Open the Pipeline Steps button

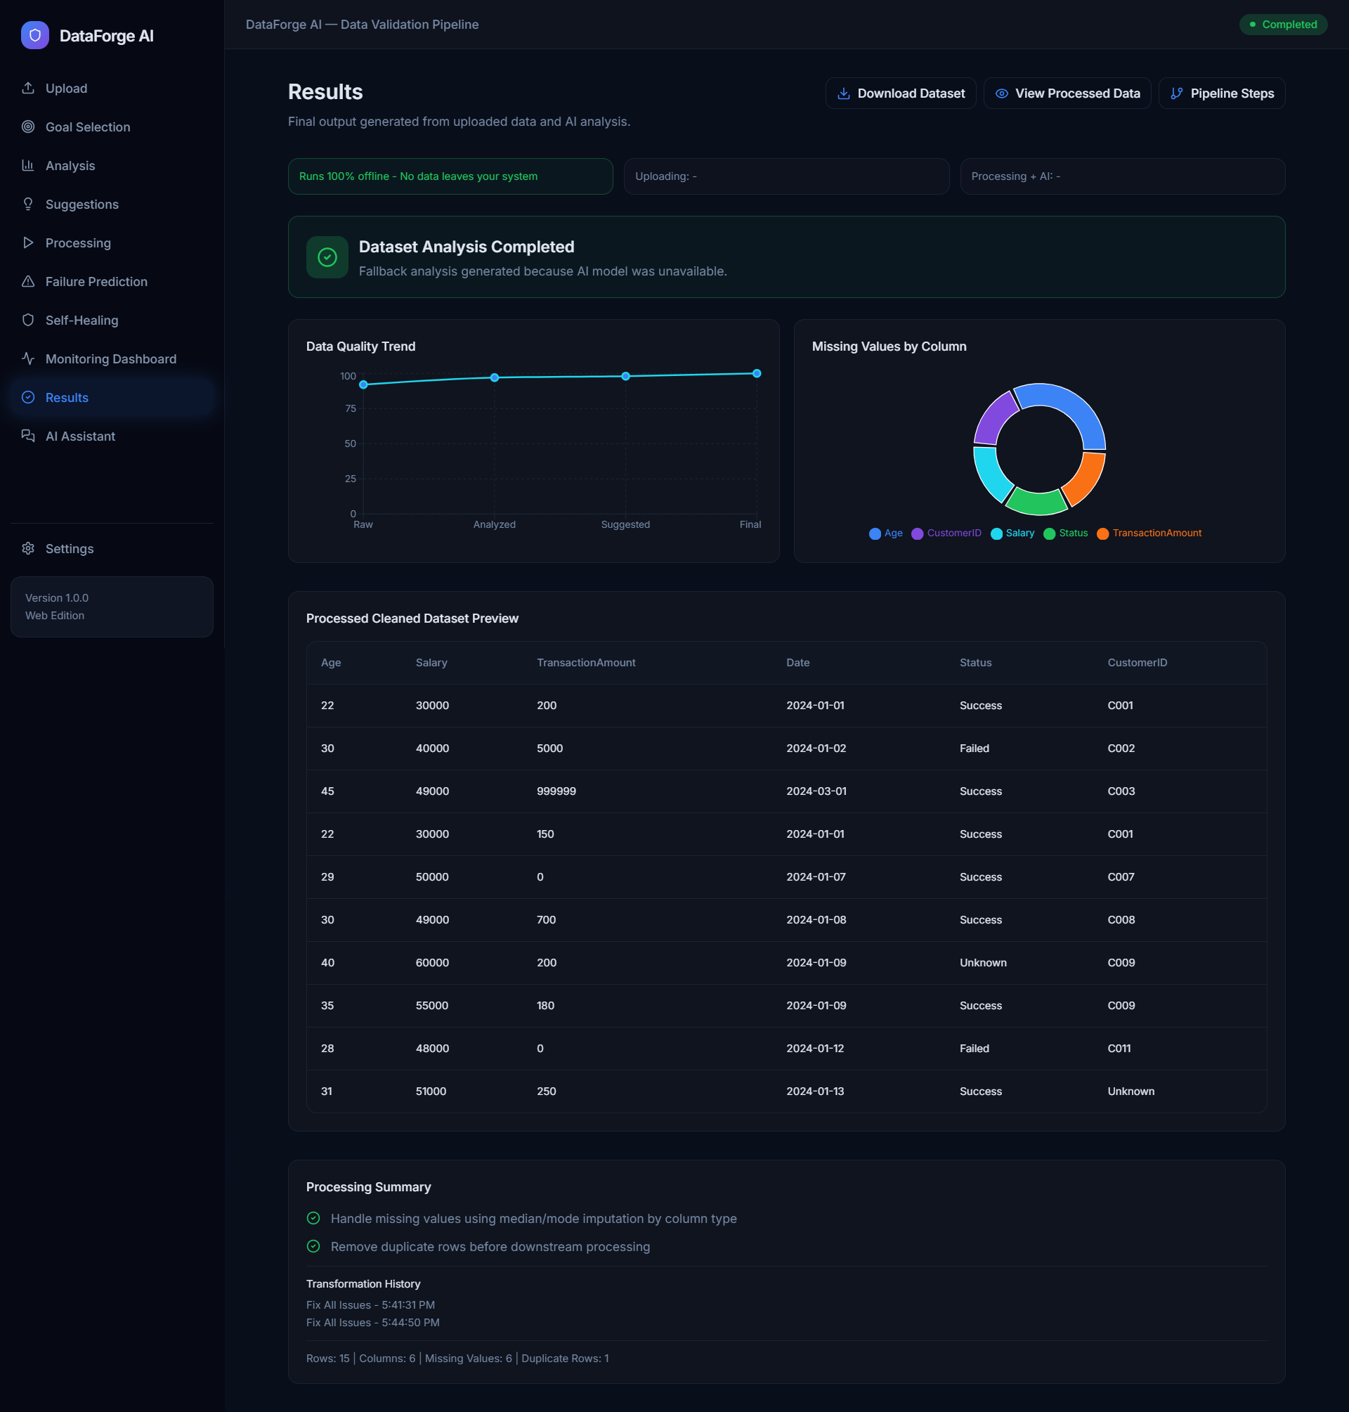tap(1221, 93)
